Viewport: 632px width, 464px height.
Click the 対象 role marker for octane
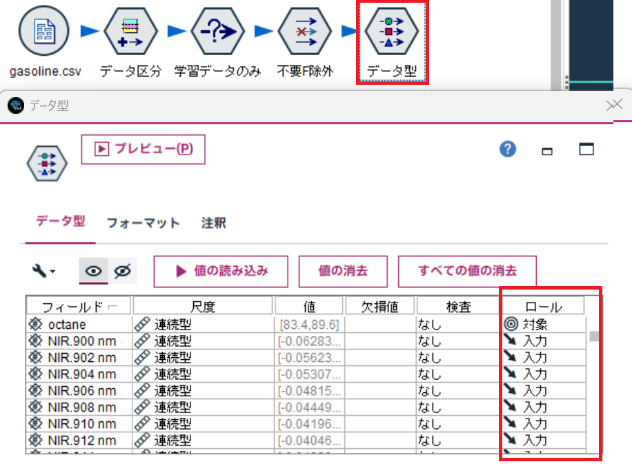click(x=509, y=324)
